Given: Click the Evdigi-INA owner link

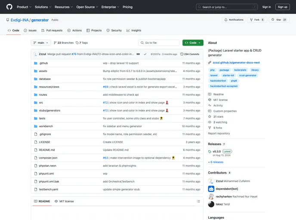Looking at the screenshot, I should click(x=20, y=20).
